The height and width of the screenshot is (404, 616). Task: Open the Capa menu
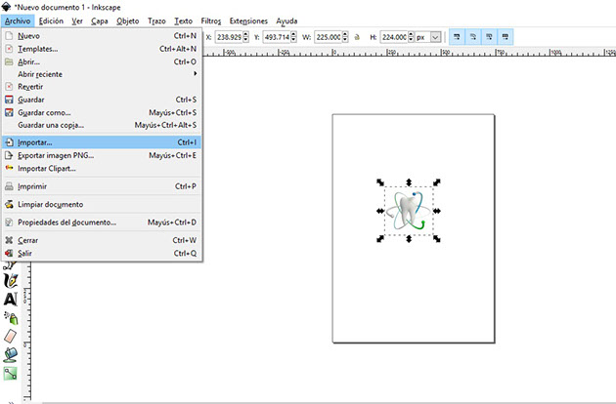point(100,20)
